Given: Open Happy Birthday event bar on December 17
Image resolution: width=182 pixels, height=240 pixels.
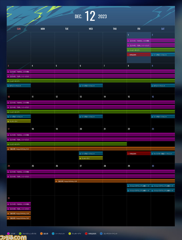Looking at the screenshot, I should [x=91, y=149].
